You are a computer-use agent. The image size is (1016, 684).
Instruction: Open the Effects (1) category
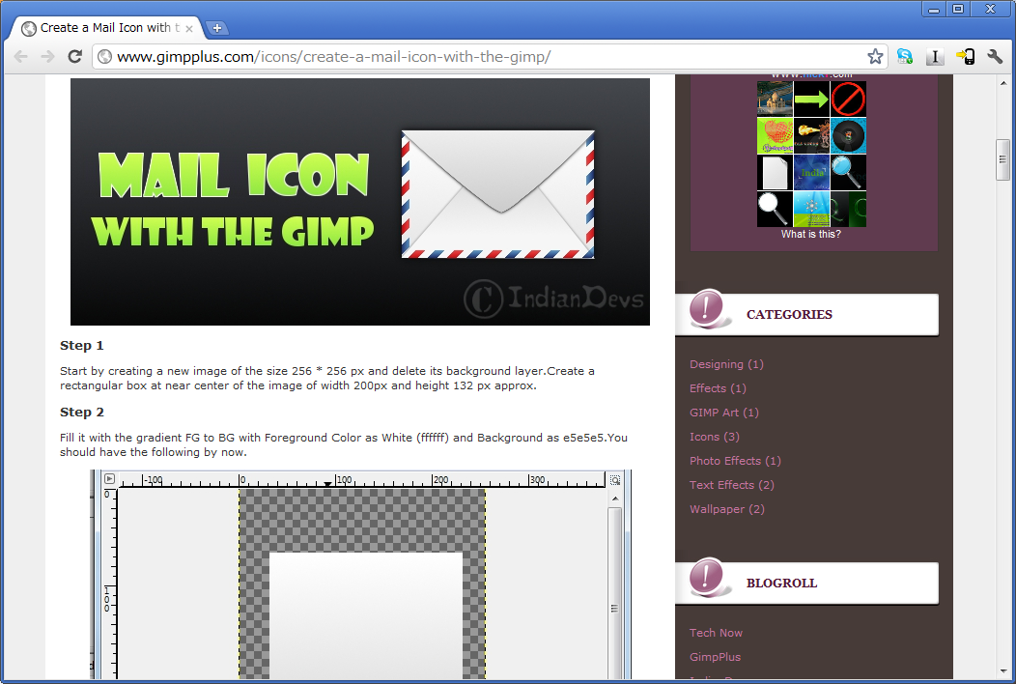(718, 388)
